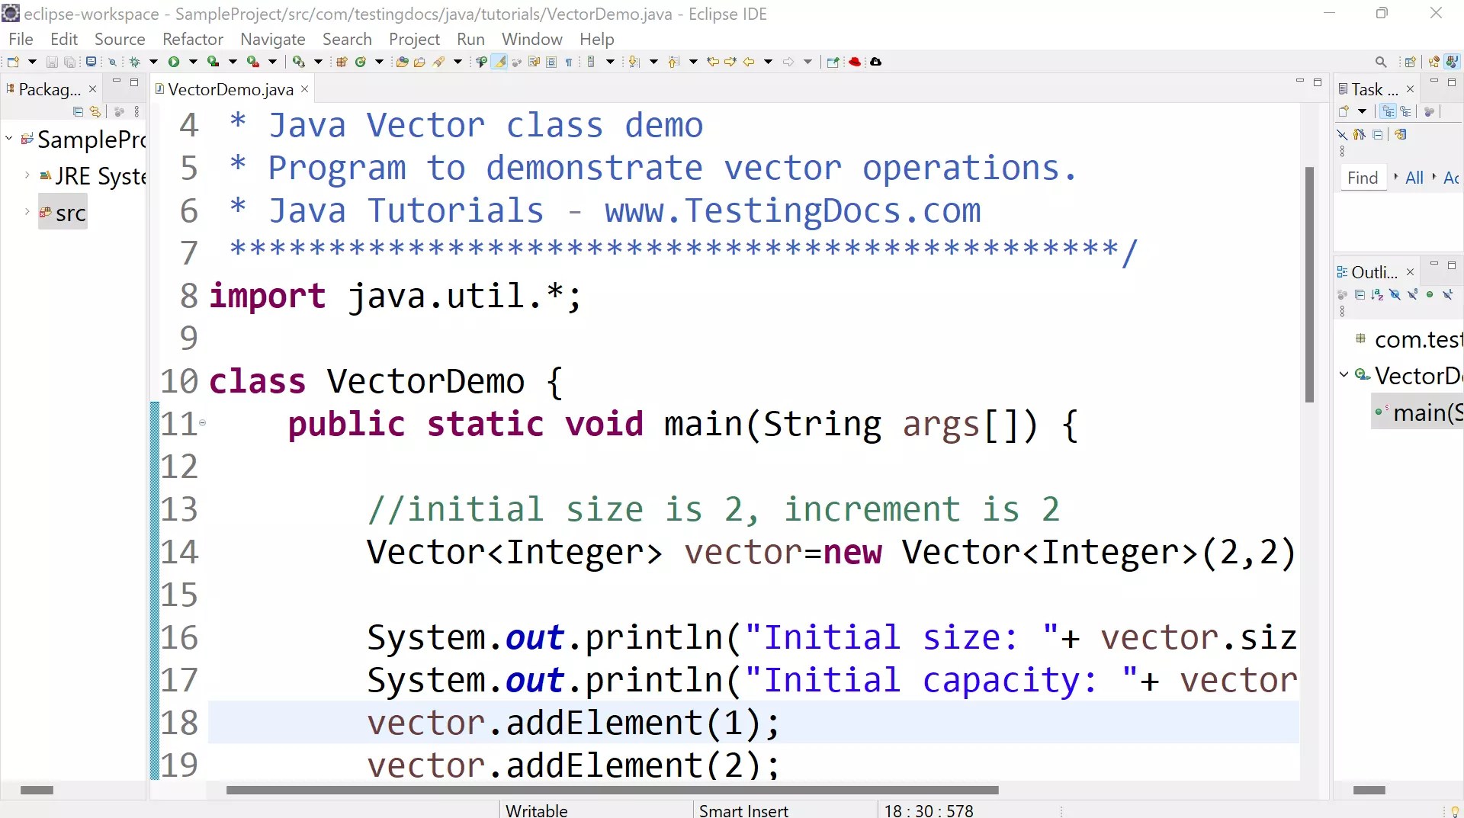Click the Package Explorer horizontal scrollbar

pos(37,790)
